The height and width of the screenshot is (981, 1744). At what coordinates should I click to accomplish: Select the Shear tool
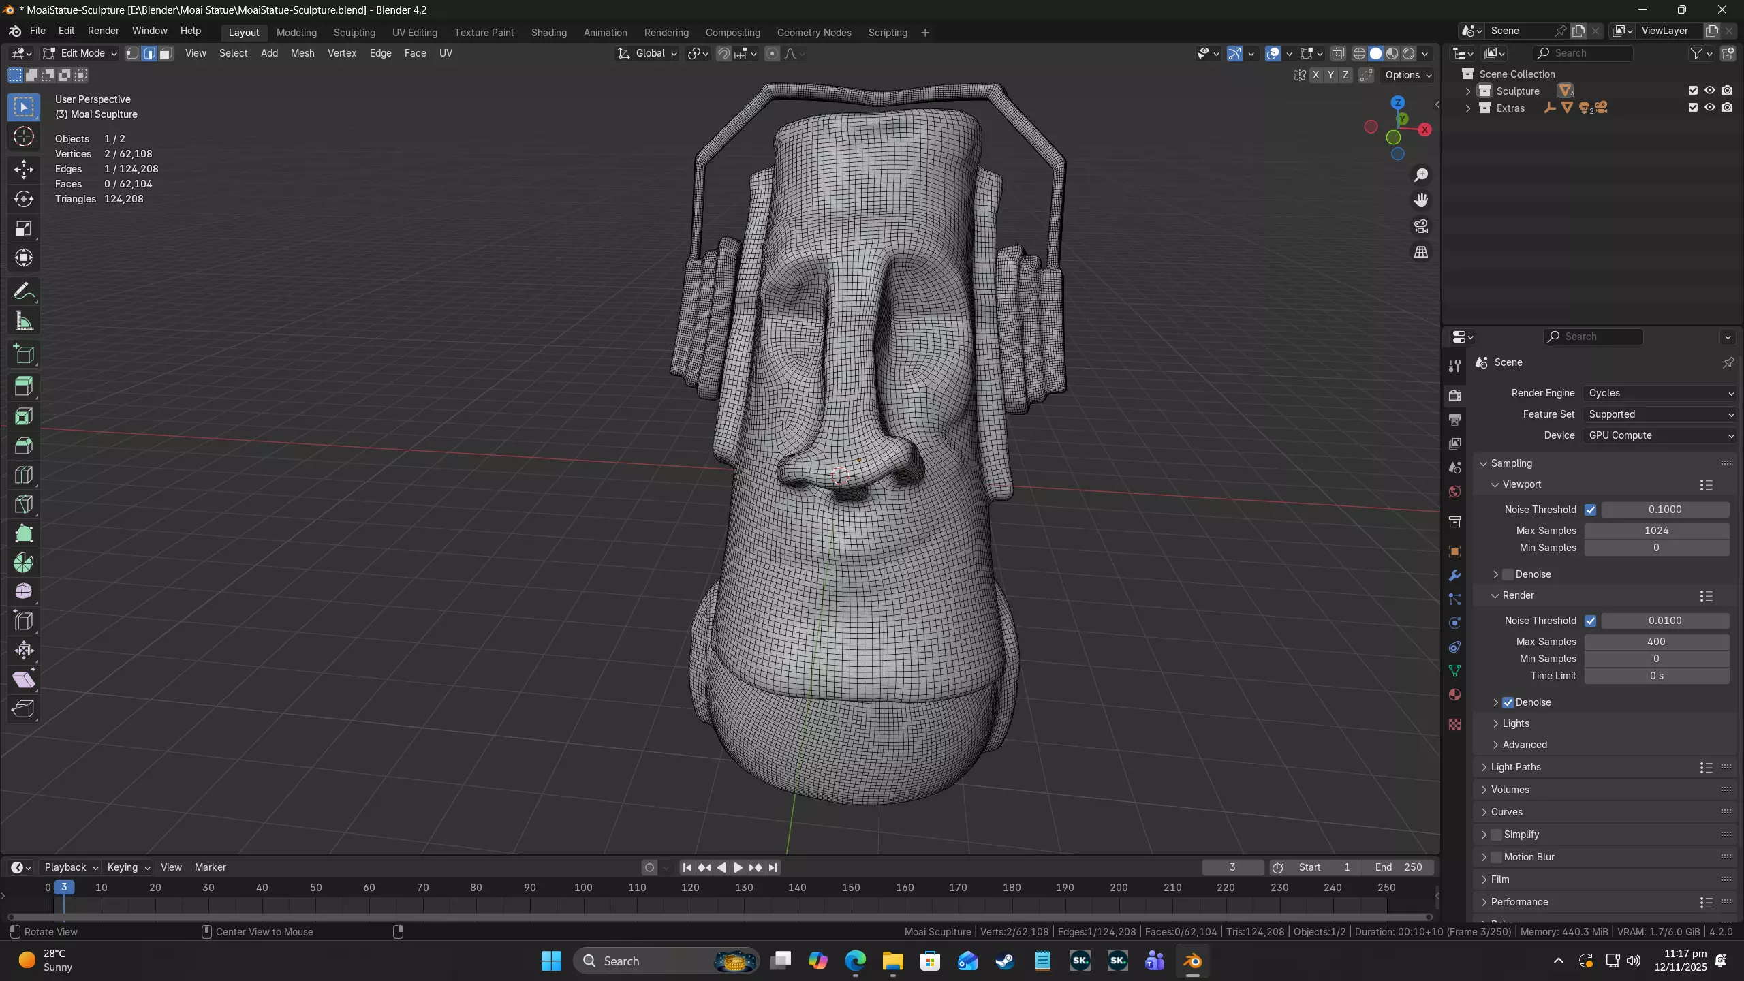(x=24, y=679)
